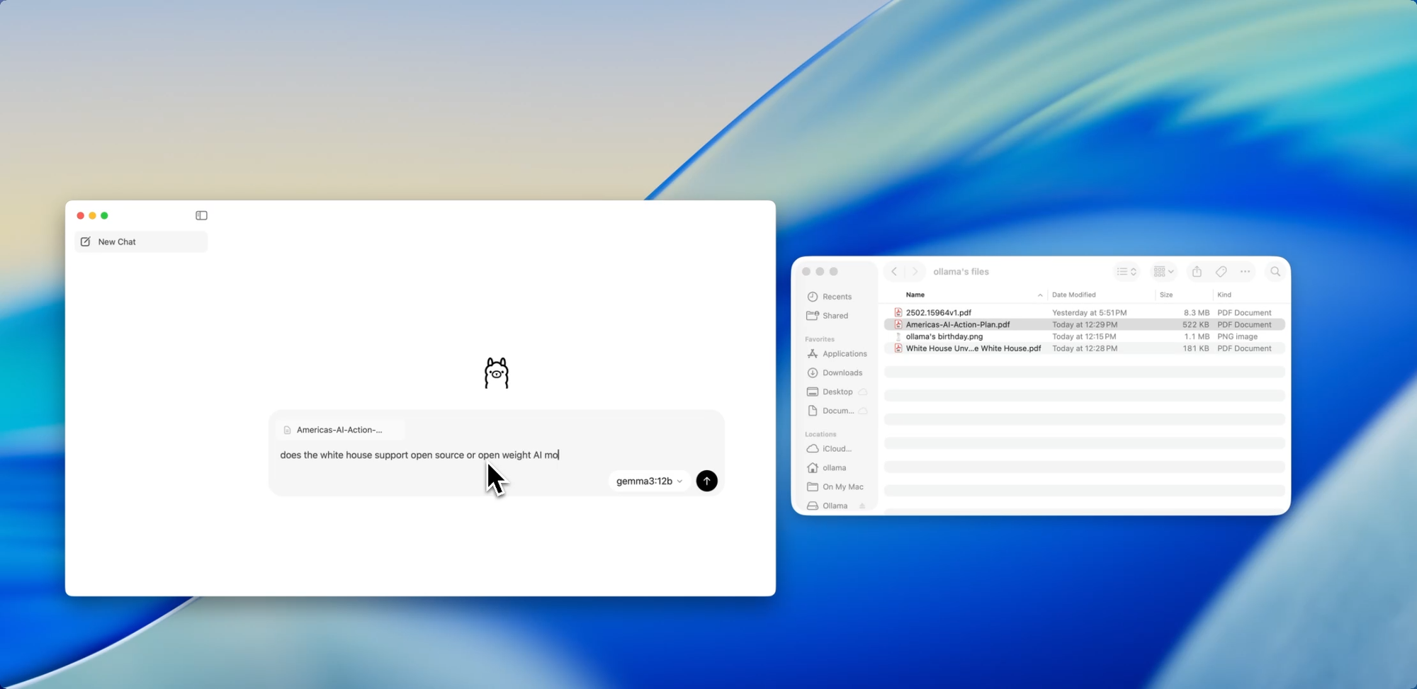Click PDF icon of 2502.15964v1.pdf
This screenshot has width=1417, height=689.
pos(898,312)
